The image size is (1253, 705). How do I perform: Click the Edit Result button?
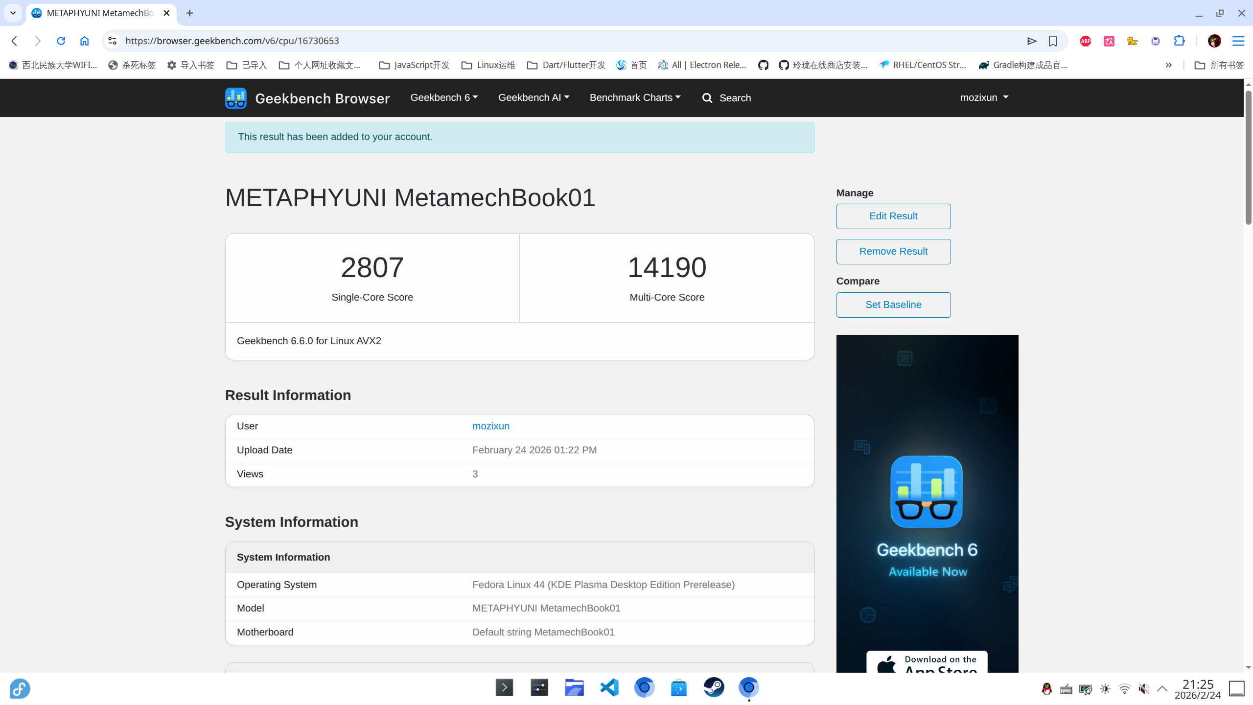coord(893,216)
